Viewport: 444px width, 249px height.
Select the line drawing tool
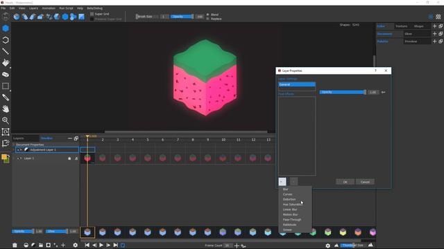(x=6, y=51)
